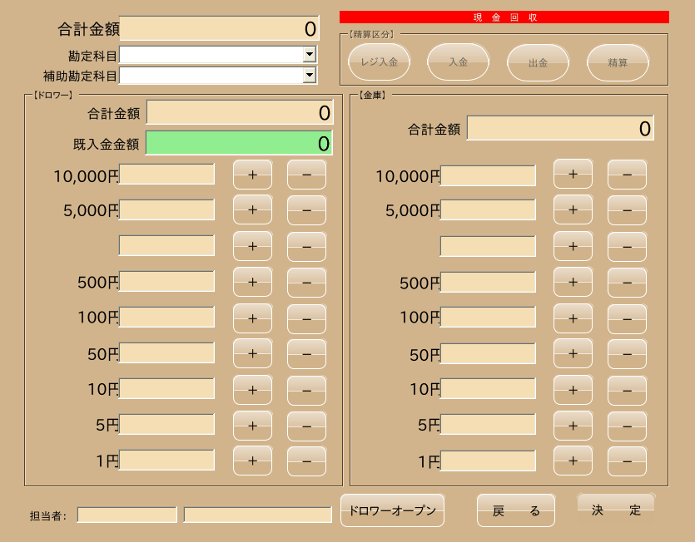Click the 金庫 合計金額 total field
Screen dimensions: 695x542
560,128
